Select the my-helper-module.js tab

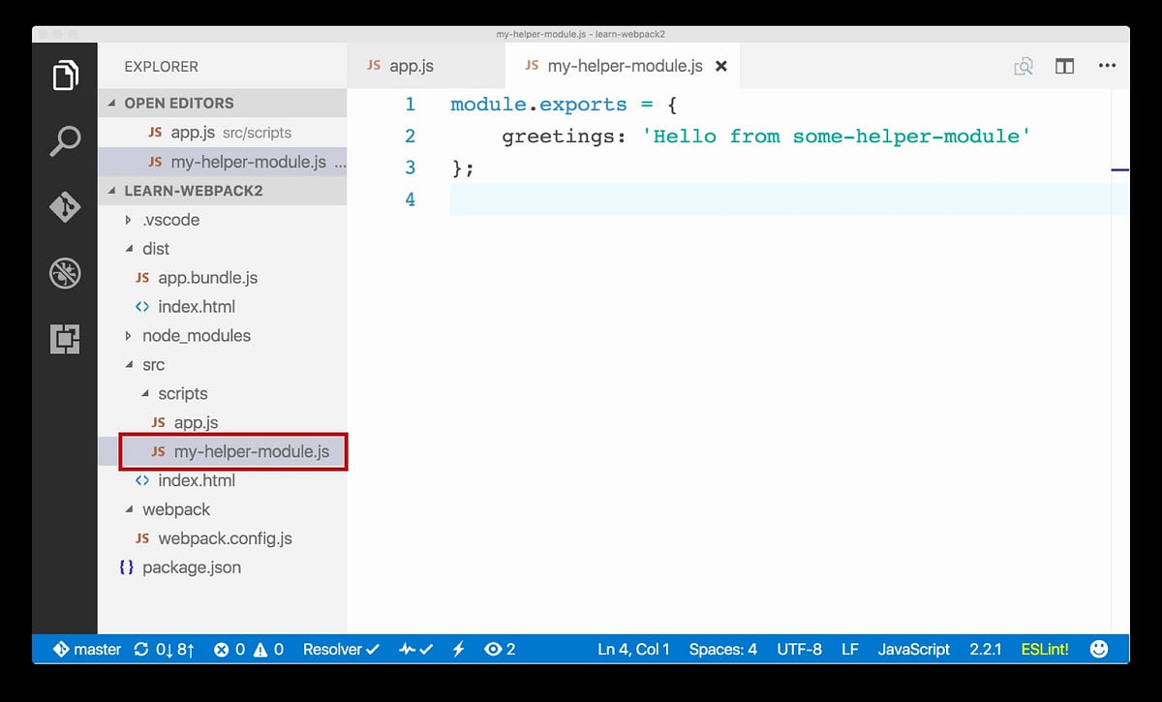(623, 66)
